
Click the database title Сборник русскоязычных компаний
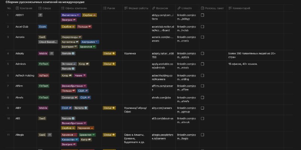point(45,2)
